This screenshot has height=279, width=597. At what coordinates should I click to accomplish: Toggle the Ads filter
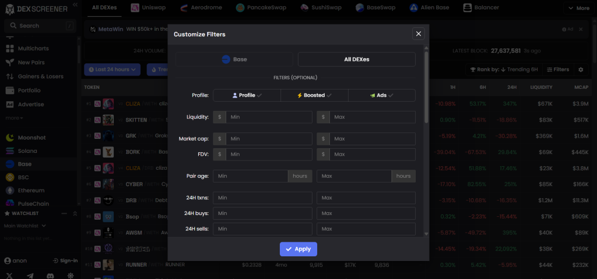click(x=382, y=95)
